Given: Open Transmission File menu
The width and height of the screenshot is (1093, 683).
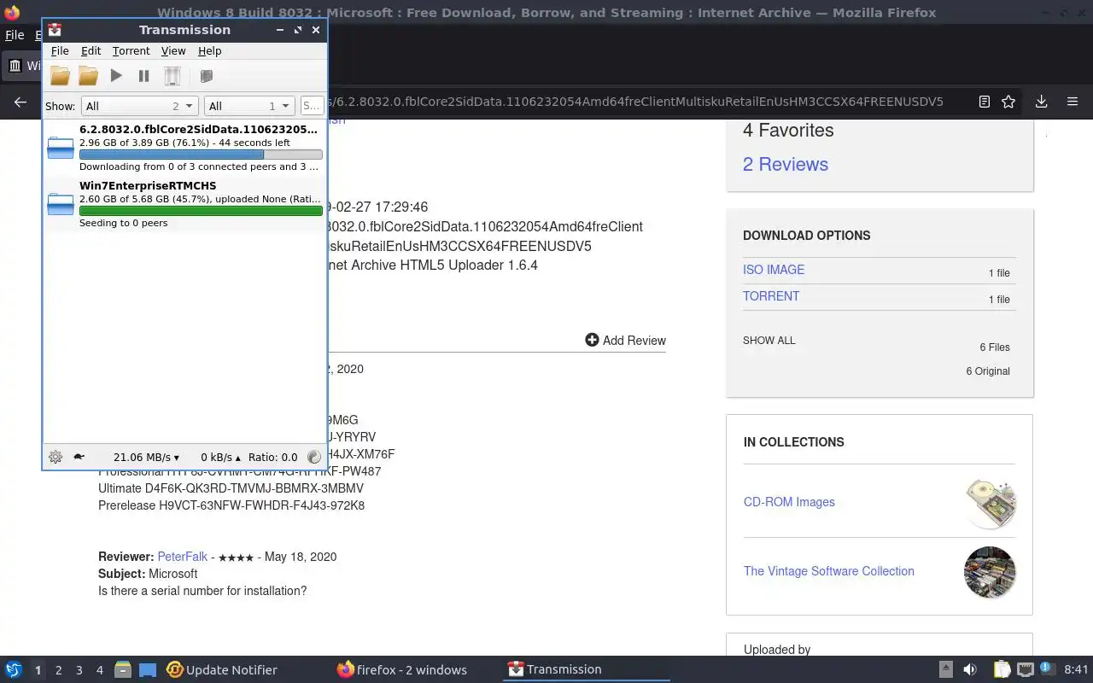Looking at the screenshot, I should (60, 51).
